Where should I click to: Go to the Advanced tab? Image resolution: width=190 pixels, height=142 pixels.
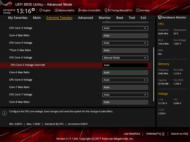(85, 18)
